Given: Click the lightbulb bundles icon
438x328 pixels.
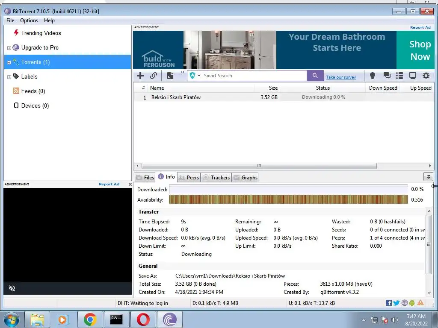Looking at the screenshot, I should (373, 76).
